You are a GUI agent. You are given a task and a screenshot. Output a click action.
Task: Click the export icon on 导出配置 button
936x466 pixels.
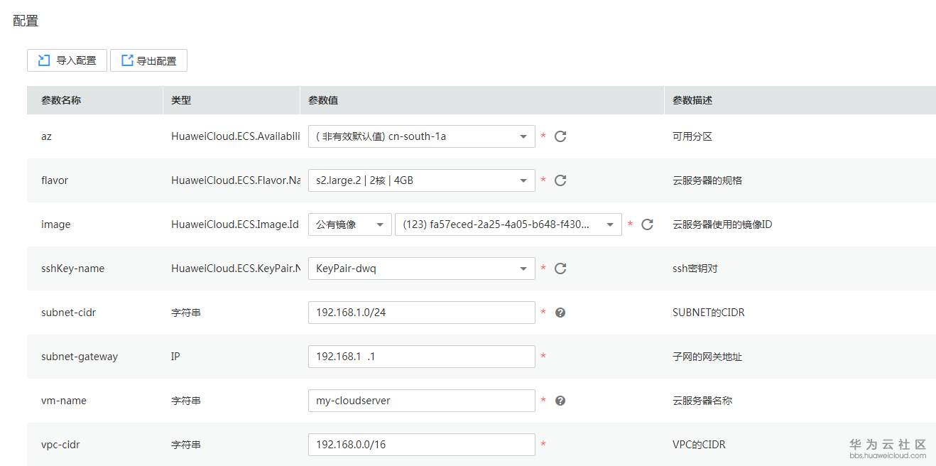tap(126, 60)
